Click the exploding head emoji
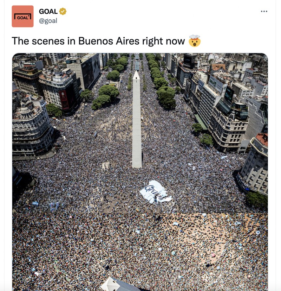 point(195,41)
